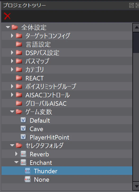Click the セレクタフォルダ open folder icon
This screenshot has width=139, height=192.
(19, 146)
